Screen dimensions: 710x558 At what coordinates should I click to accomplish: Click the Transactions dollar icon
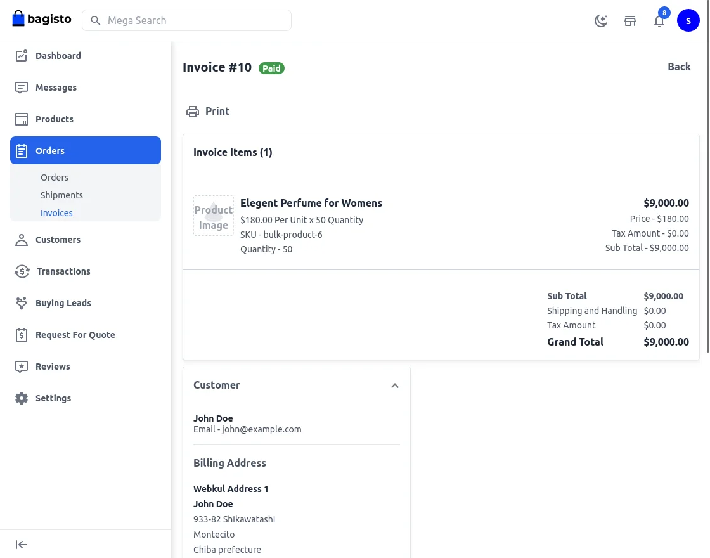[22, 271]
